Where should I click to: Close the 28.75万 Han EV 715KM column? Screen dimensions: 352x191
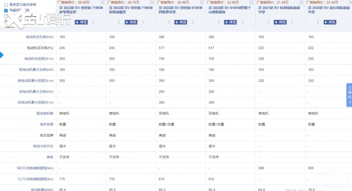(x=152, y=2)
